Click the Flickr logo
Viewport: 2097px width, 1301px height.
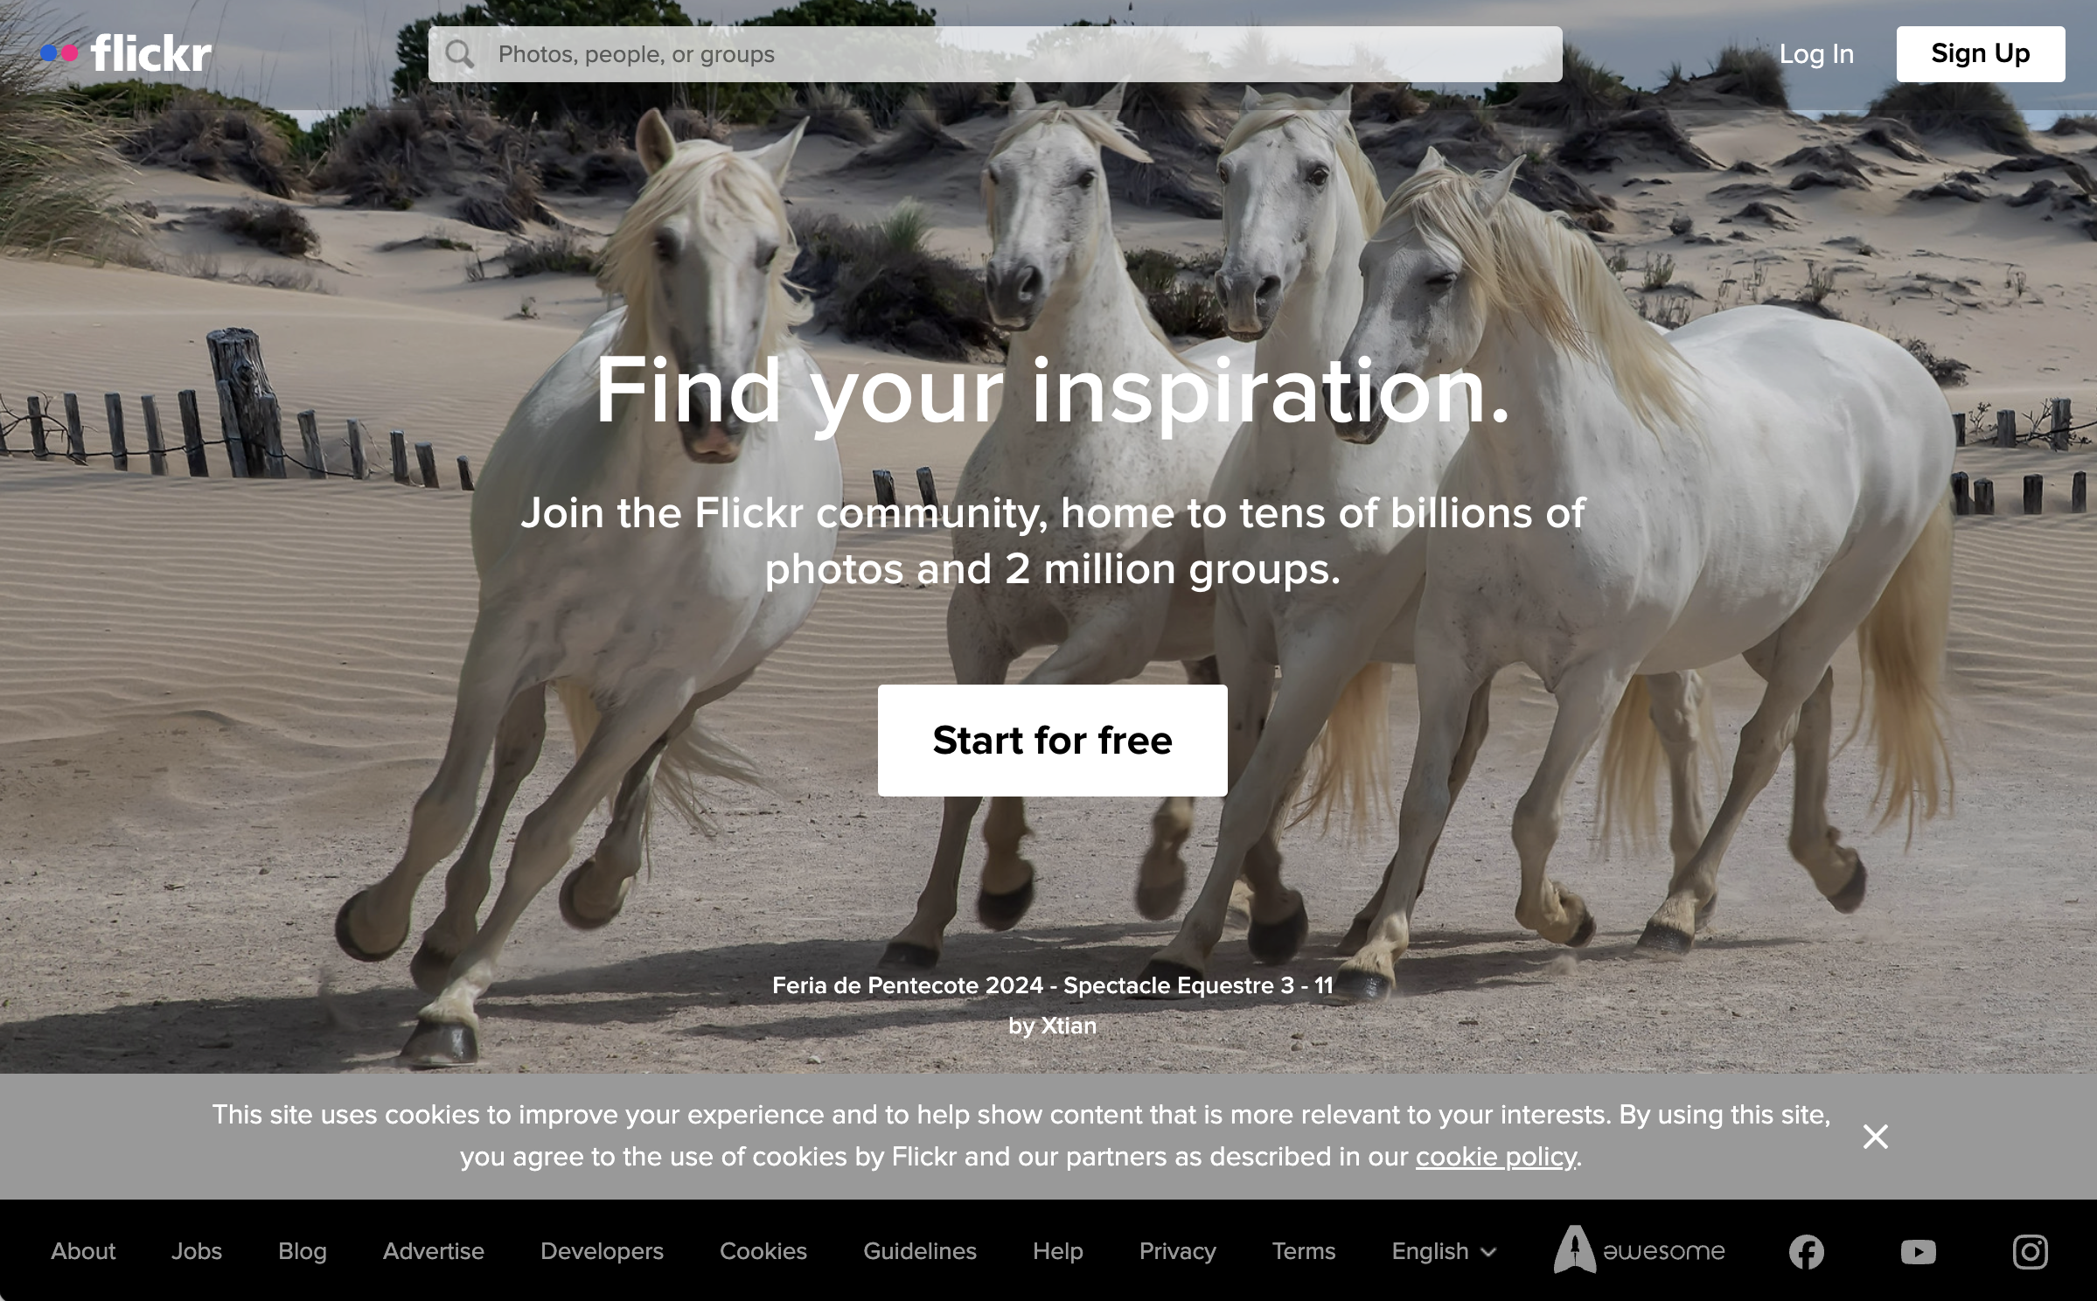coord(126,53)
